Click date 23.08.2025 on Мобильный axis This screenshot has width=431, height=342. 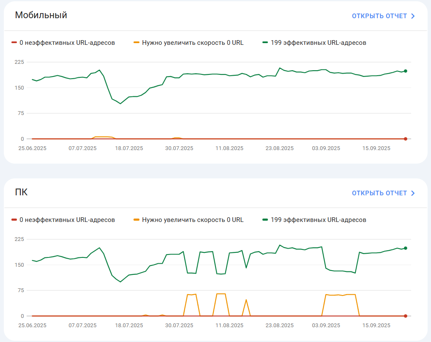pos(280,148)
